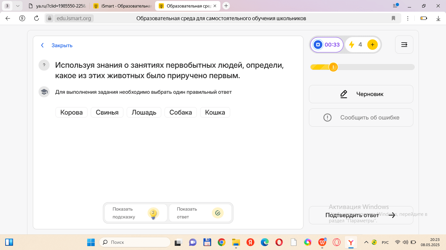446x250 pixels.
Task: Click Сообщить об ошибке button
Action: point(361,118)
